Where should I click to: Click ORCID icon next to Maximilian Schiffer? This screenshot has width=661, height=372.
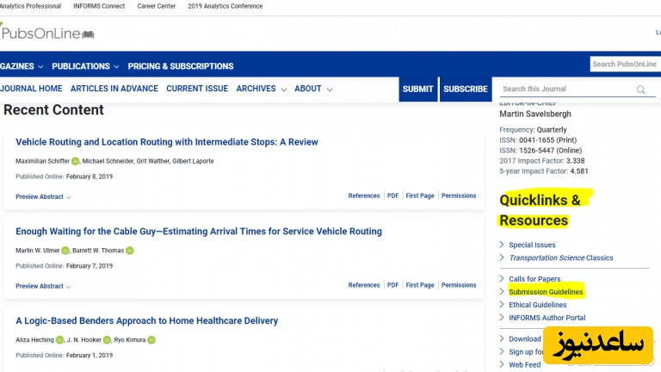tap(75, 161)
